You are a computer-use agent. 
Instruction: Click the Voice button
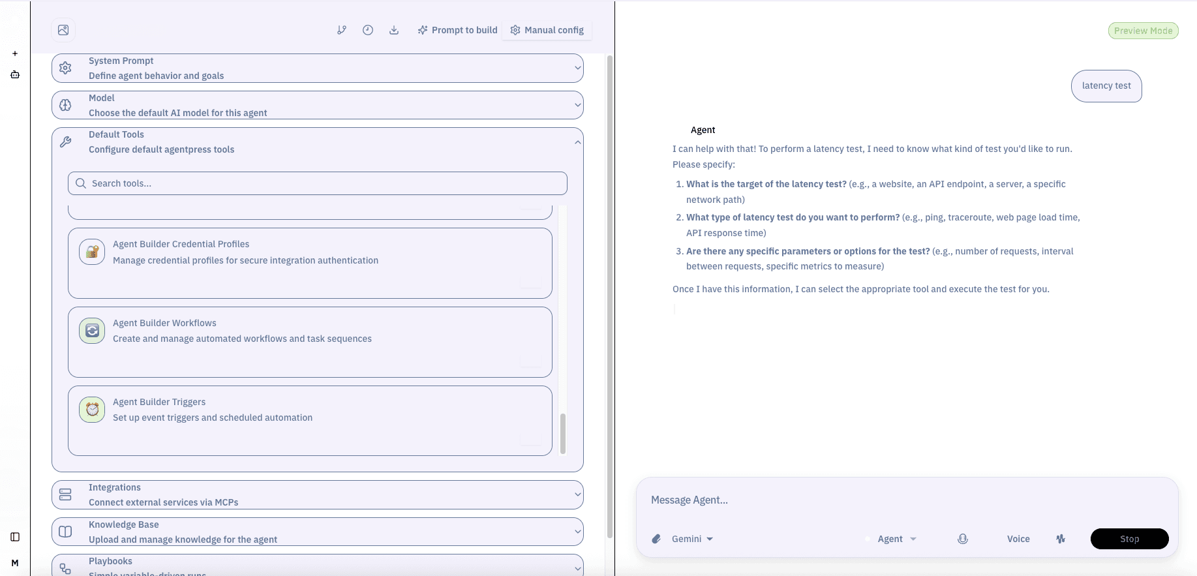point(1018,539)
